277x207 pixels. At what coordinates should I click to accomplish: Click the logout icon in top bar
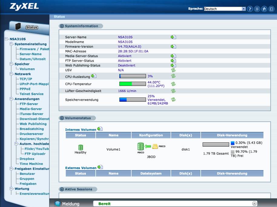pyautogui.click(x=272, y=9)
